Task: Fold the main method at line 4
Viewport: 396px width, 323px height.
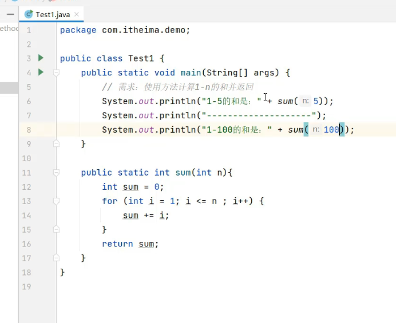Action: [56, 73]
